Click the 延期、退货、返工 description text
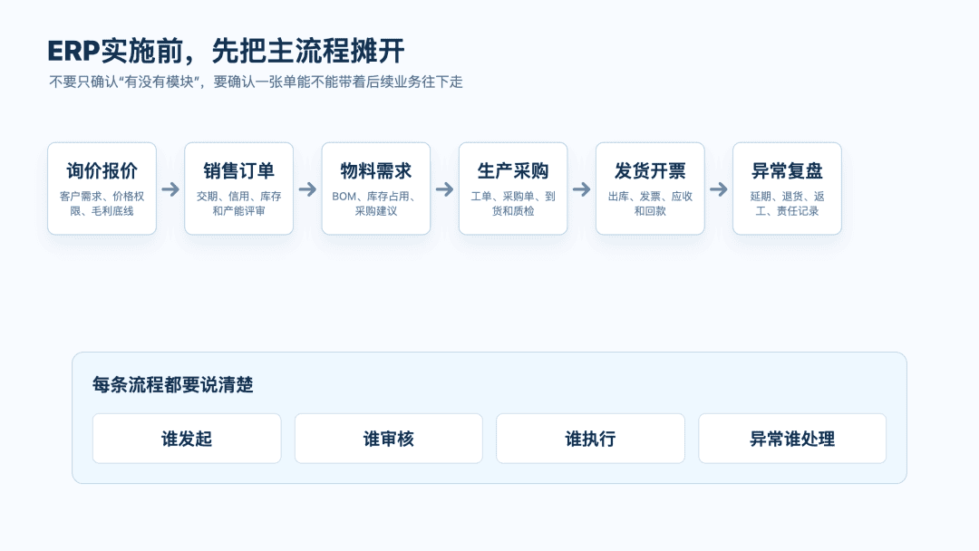 pos(787,203)
